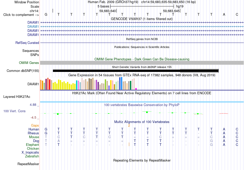Click the 'Scale' label on the left
The image size is (244, 170).
coord(35,6)
